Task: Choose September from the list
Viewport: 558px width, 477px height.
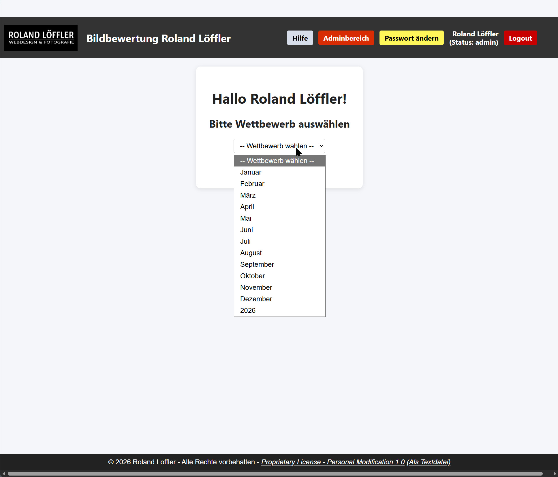Action: pyautogui.click(x=257, y=264)
